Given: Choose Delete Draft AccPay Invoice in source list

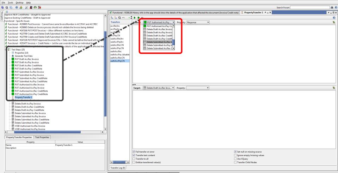Looking at the screenshot, I should pos(158,32).
